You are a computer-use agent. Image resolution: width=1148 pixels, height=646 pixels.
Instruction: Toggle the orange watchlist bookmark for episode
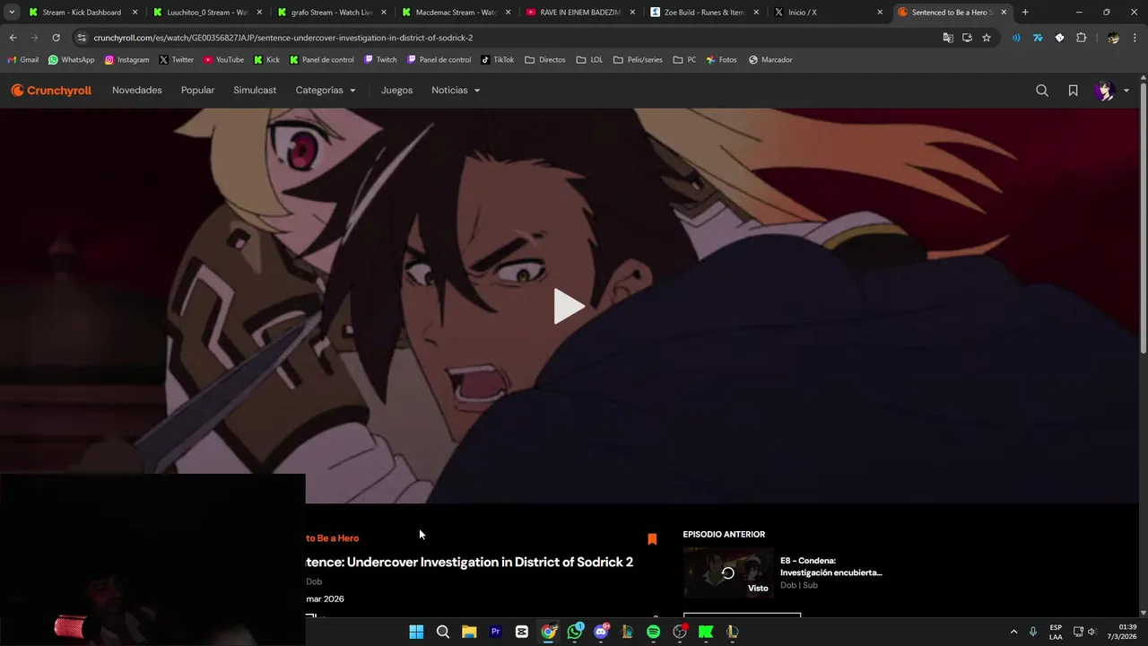coord(652,539)
